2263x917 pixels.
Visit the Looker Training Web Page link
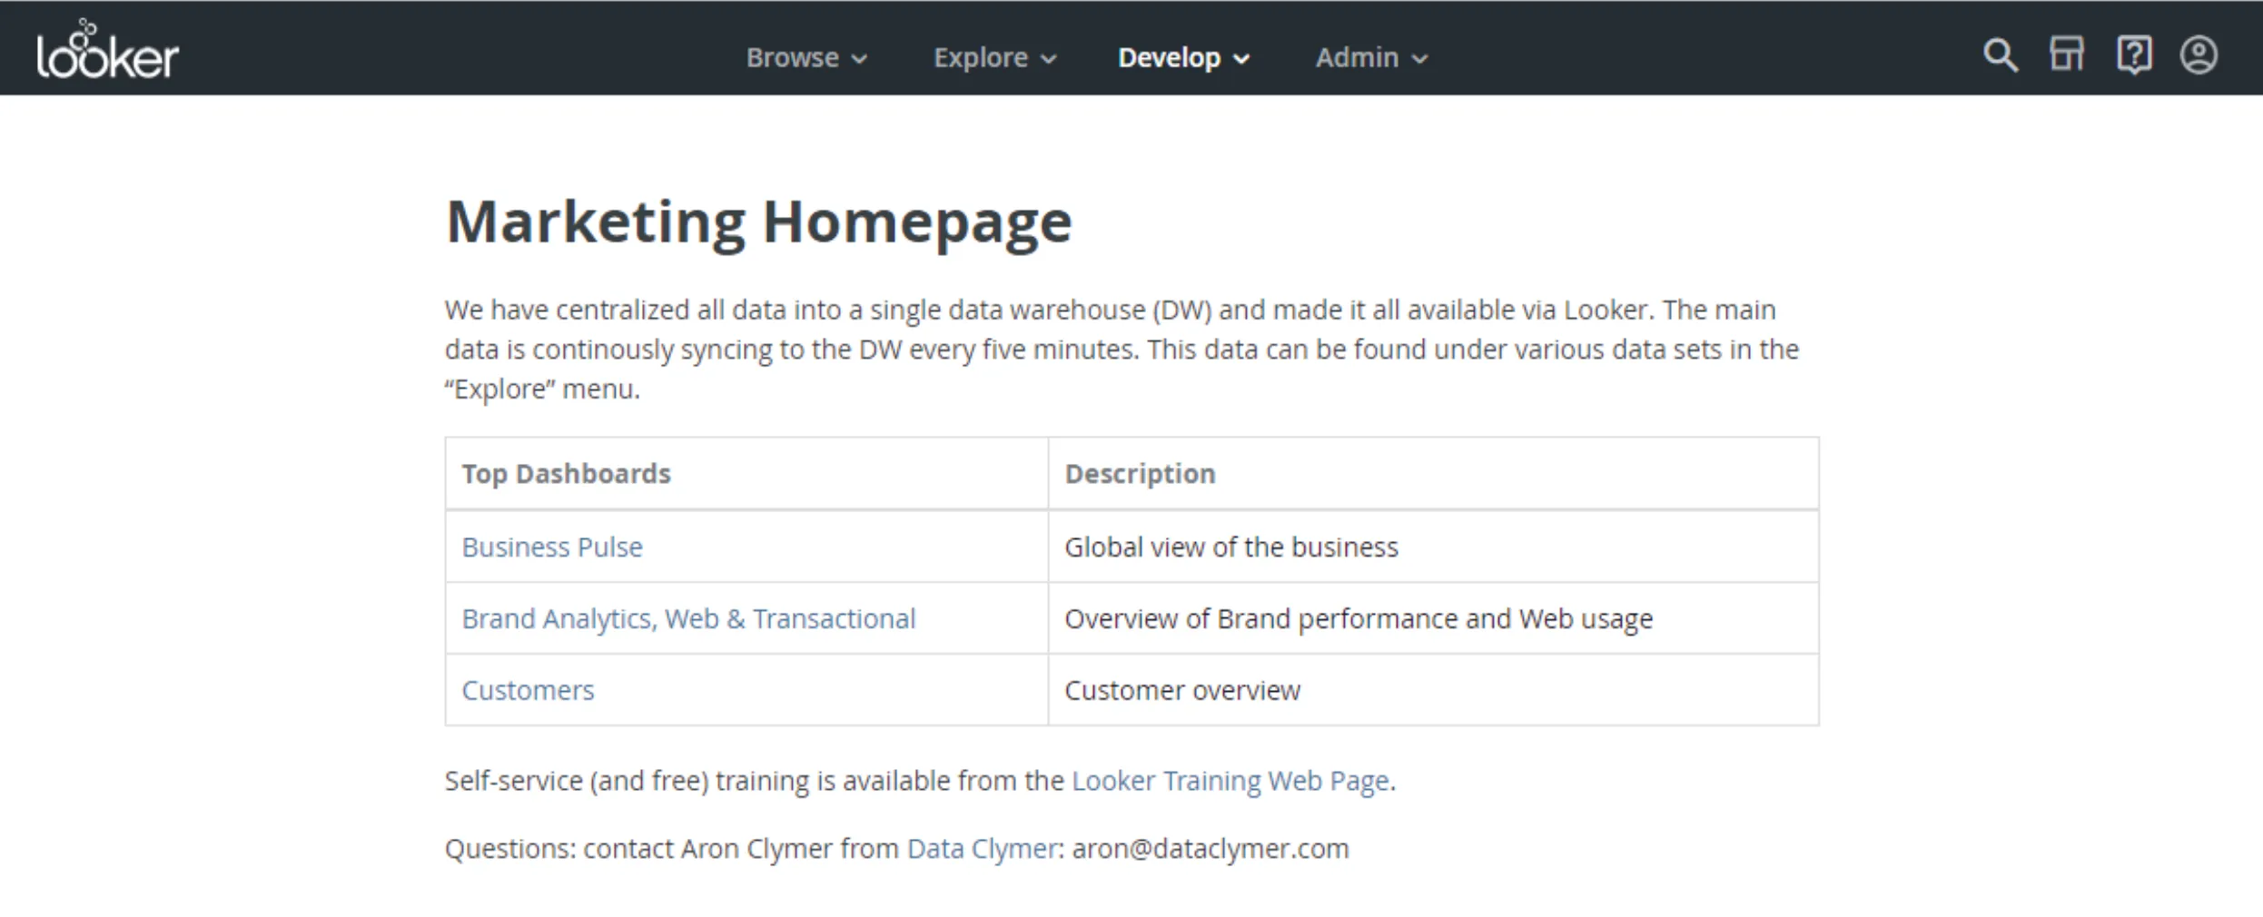coord(1230,779)
